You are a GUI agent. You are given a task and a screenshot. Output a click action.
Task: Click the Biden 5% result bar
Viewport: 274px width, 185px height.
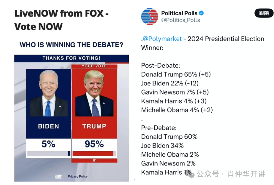pyautogui.click(x=48, y=153)
